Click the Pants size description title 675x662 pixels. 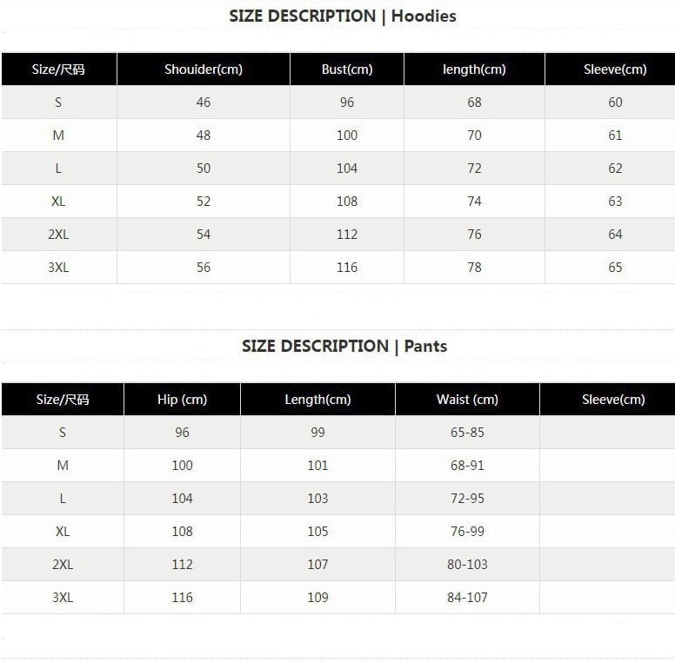344,346
